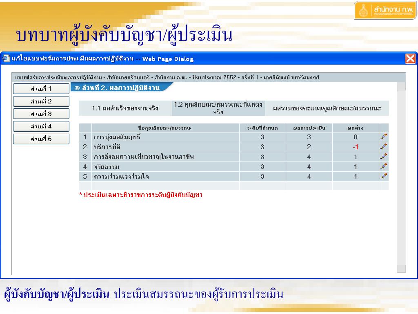Click the ส่วนที่ 5 button
This screenshot has width=418, height=314.
click(41, 139)
